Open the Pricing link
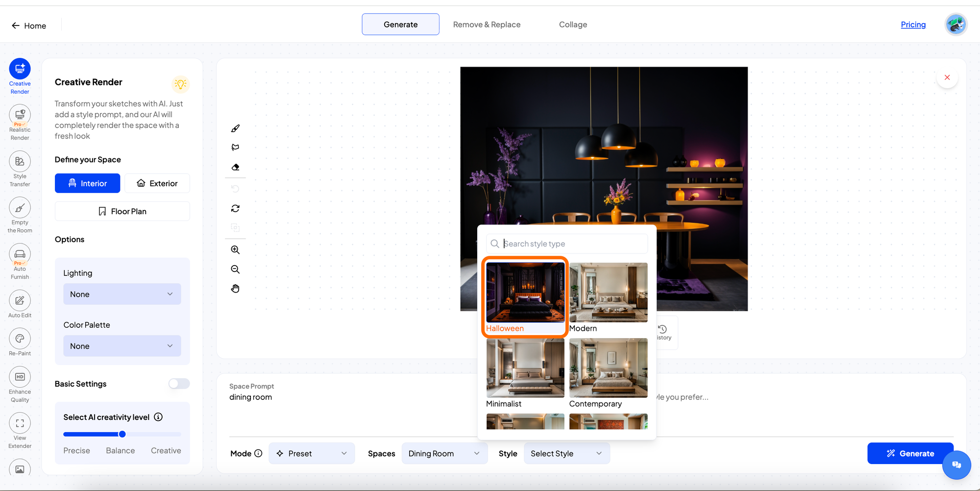Image resolution: width=980 pixels, height=491 pixels. tap(913, 25)
